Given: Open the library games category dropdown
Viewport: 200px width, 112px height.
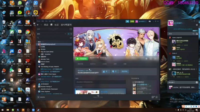Looking at the screenshot, I should point(51,34).
